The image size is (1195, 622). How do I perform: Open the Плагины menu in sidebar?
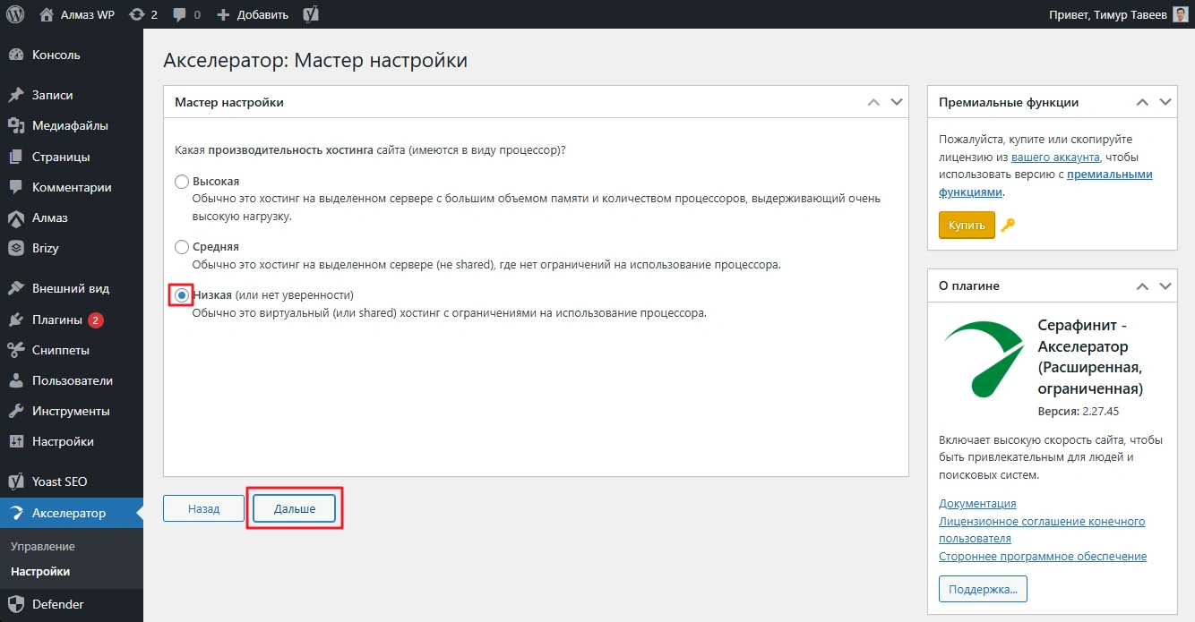tap(57, 320)
